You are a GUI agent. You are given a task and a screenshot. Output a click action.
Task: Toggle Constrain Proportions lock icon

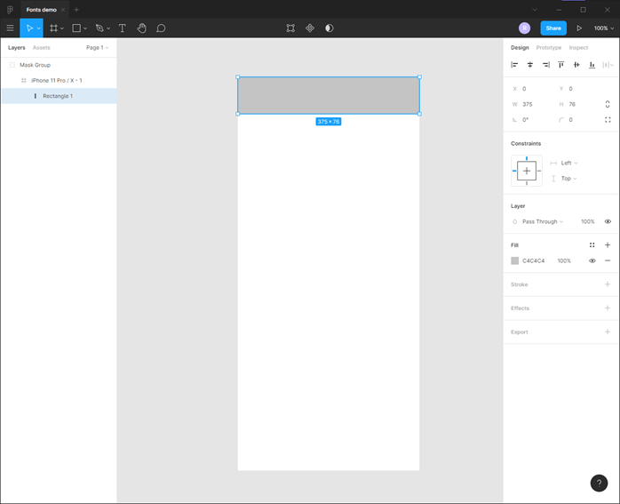pyautogui.click(x=608, y=104)
